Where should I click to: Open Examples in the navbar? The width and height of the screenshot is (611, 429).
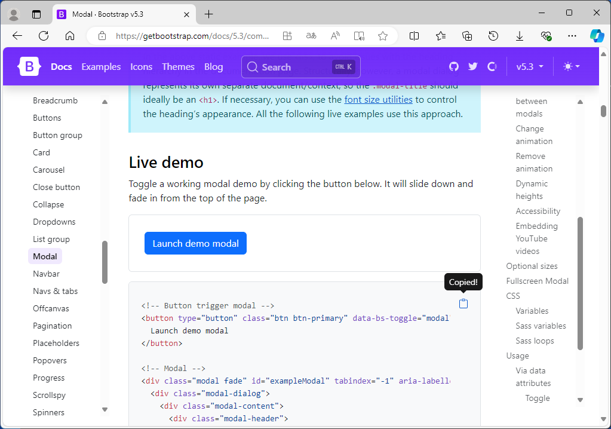tap(102, 67)
